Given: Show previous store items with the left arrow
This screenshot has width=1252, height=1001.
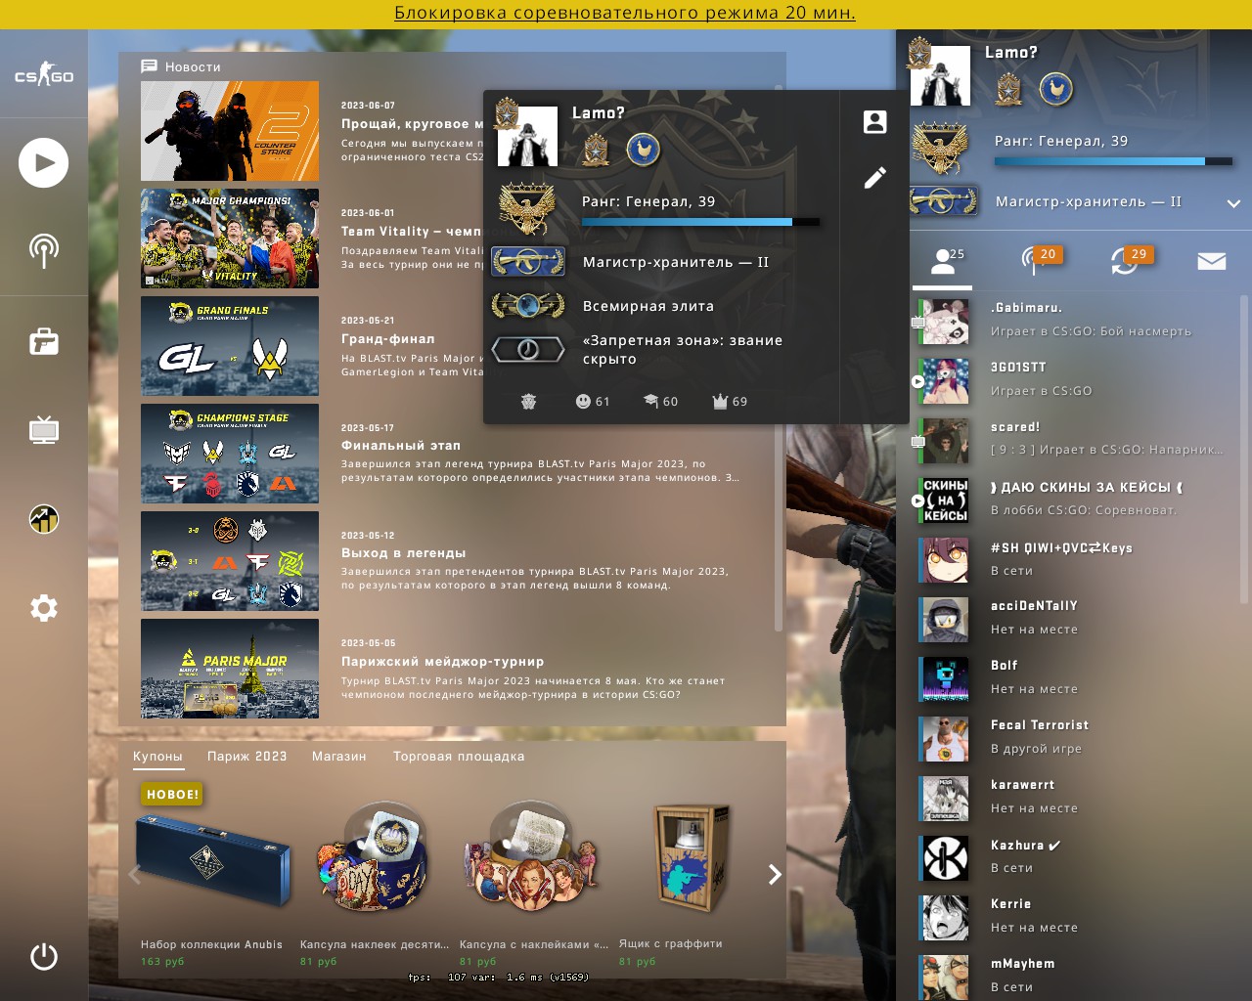Looking at the screenshot, I should coord(135,874).
